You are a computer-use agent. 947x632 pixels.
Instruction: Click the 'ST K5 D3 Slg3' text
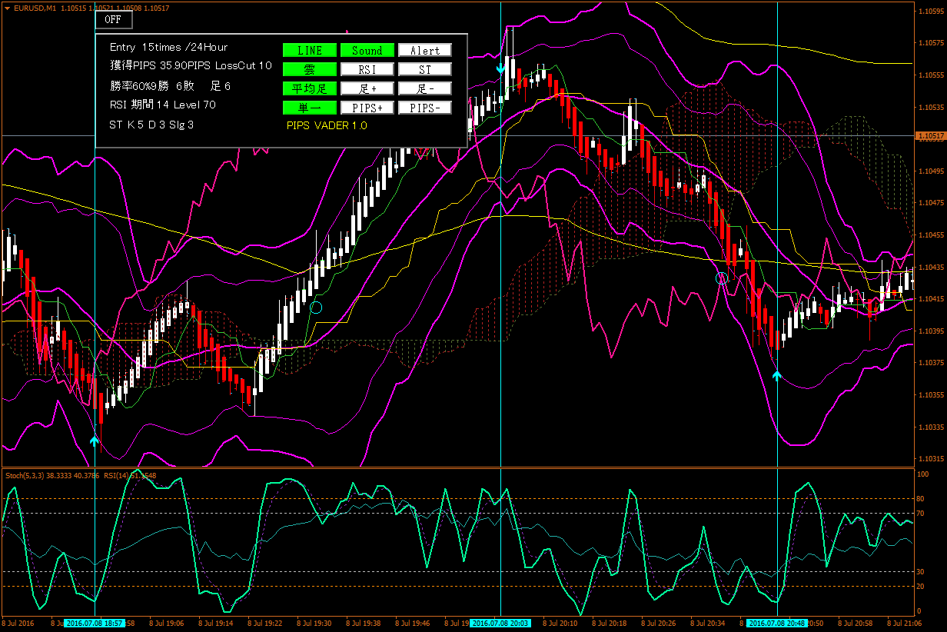[x=151, y=124]
